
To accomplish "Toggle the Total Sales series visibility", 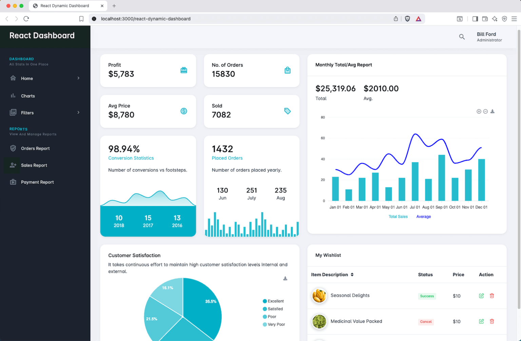I will coord(398,216).
